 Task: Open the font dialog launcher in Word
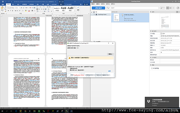[35, 14]
